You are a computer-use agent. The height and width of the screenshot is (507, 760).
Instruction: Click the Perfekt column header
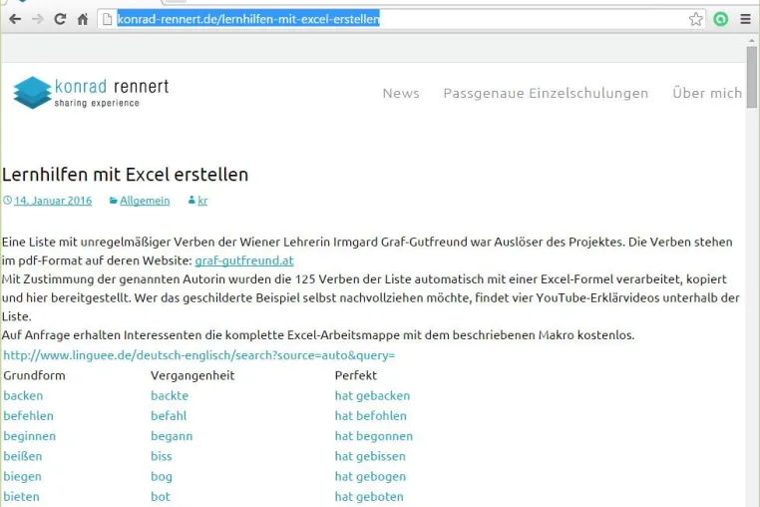[x=356, y=375]
